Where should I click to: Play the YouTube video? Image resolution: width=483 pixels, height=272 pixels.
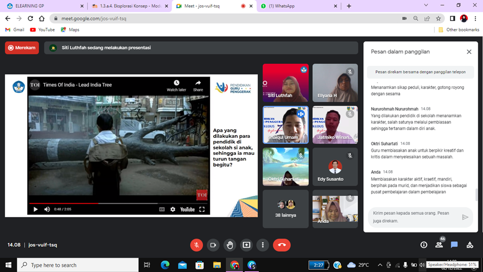click(35, 209)
